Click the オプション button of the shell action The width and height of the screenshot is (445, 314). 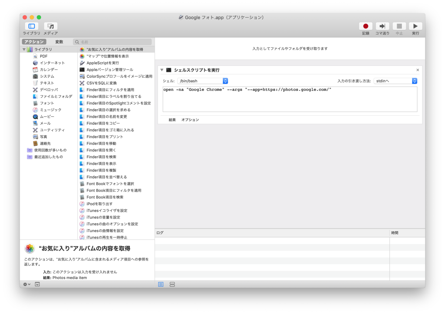[x=190, y=120]
